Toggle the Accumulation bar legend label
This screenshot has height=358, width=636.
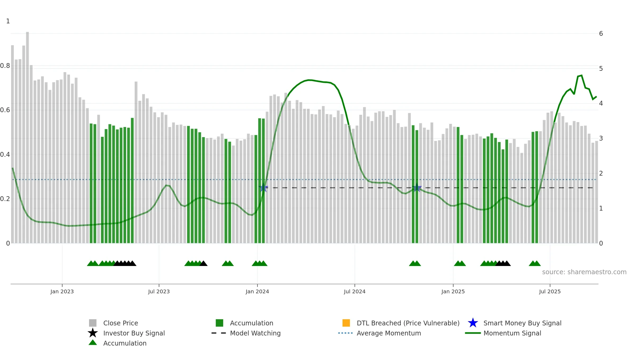251,323
